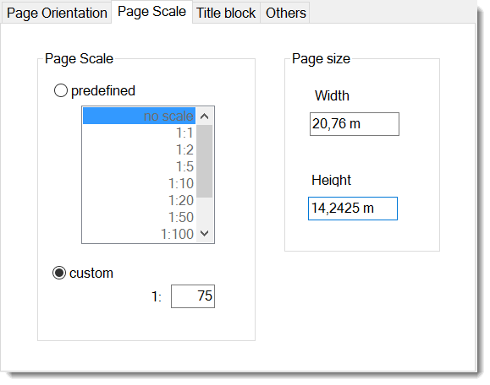The width and height of the screenshot is (490, 385).
Task: Select the Others tab
Action: [x=285, y=14]
